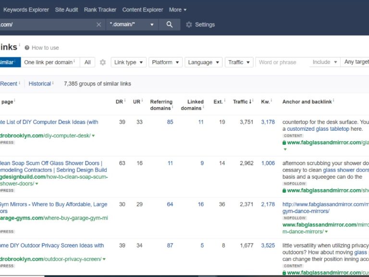Open the Gym Mirrors Where to Buy link
369x277 pixels.
53,208
